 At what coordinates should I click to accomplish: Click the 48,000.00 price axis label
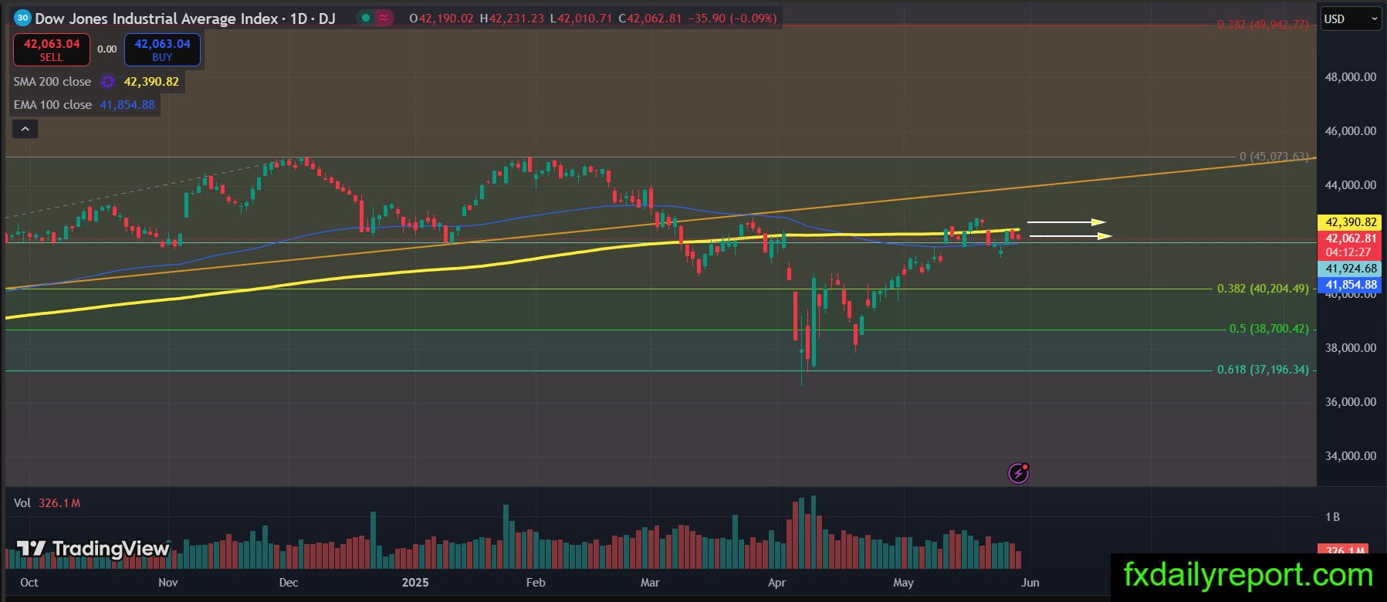click(x=1351, y=77)
